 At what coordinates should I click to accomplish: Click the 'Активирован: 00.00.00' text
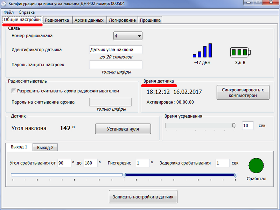coord(170,102)
